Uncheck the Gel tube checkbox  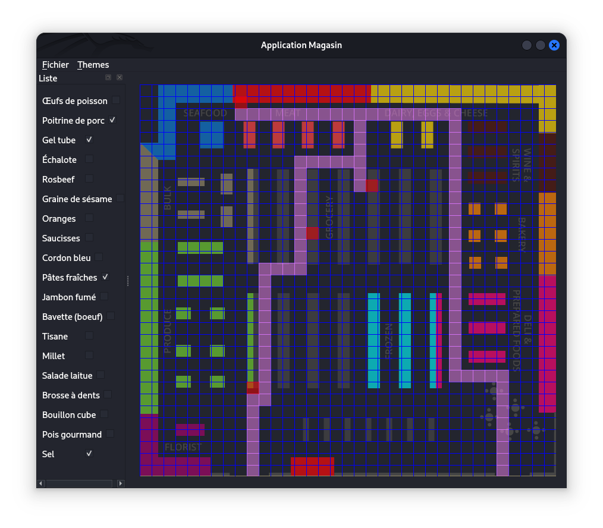pos(89,140)
